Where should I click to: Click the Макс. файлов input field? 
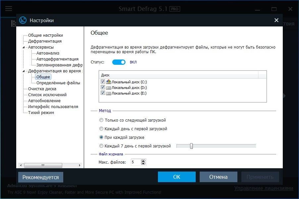[136, 162]
